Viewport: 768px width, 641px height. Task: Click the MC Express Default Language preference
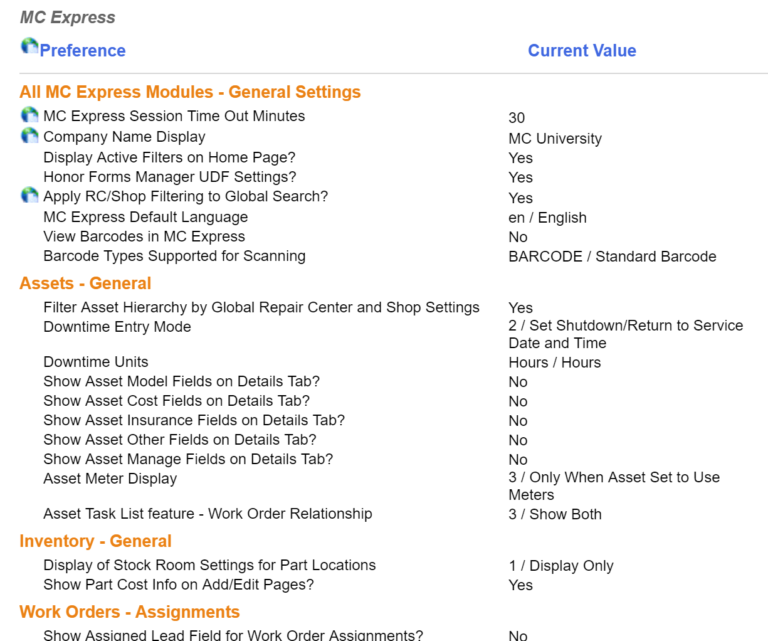145,217
